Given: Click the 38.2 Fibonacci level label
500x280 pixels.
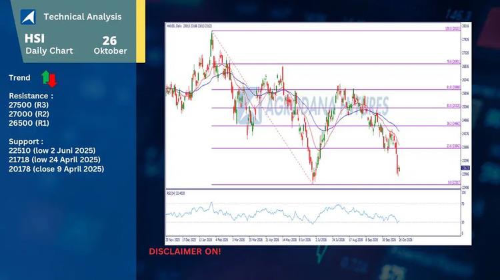Looking at the screenshot, I should coord(453,124).
